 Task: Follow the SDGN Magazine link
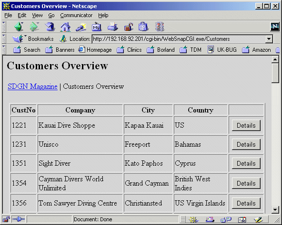coord(32,86)
